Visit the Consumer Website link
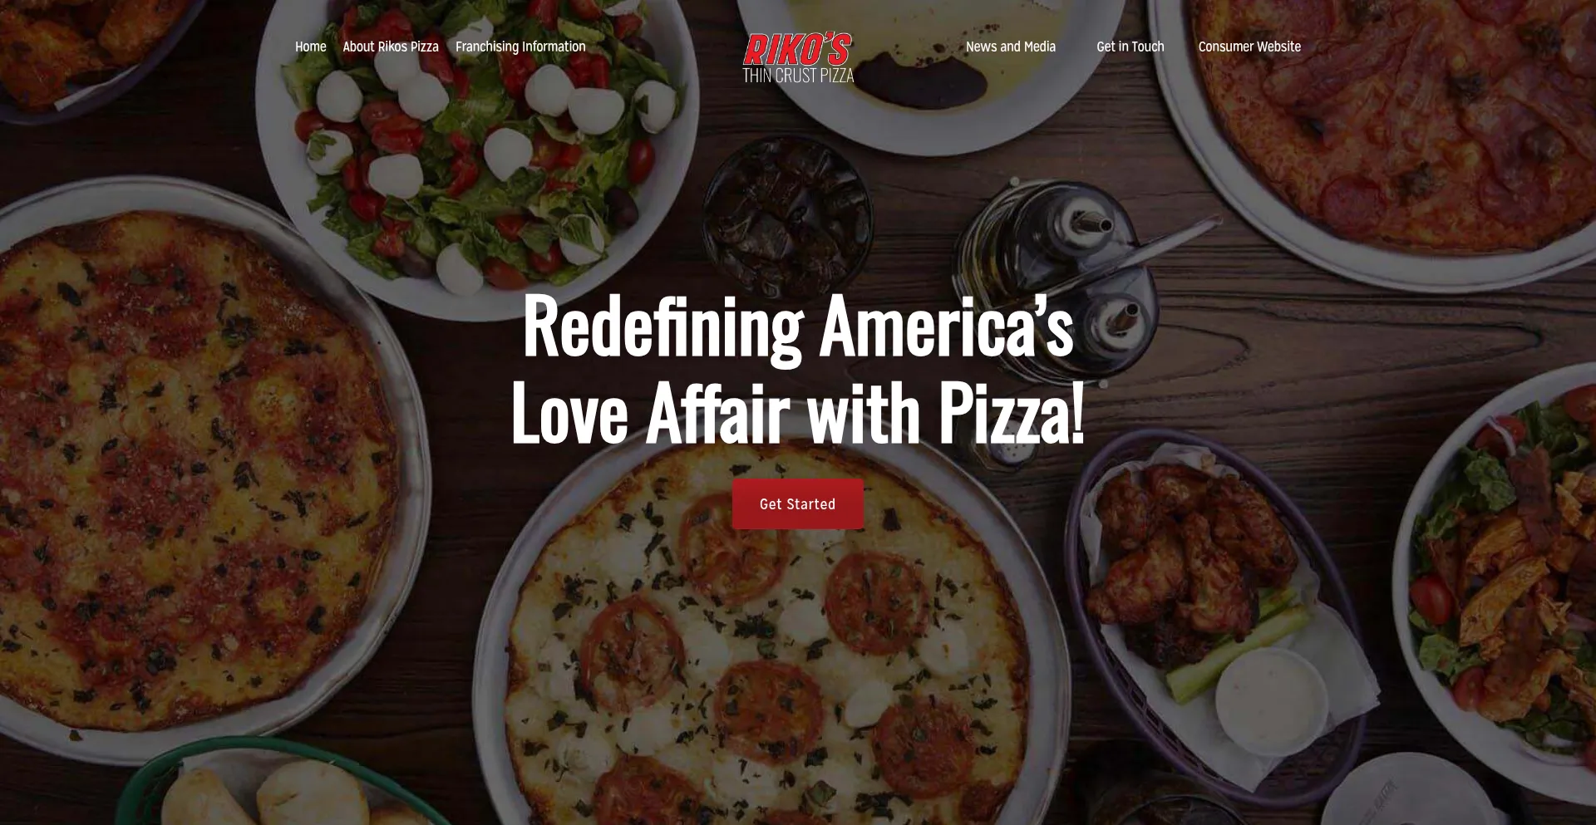This screenshot has width=1596, height=825. (x=1249, y=47)
